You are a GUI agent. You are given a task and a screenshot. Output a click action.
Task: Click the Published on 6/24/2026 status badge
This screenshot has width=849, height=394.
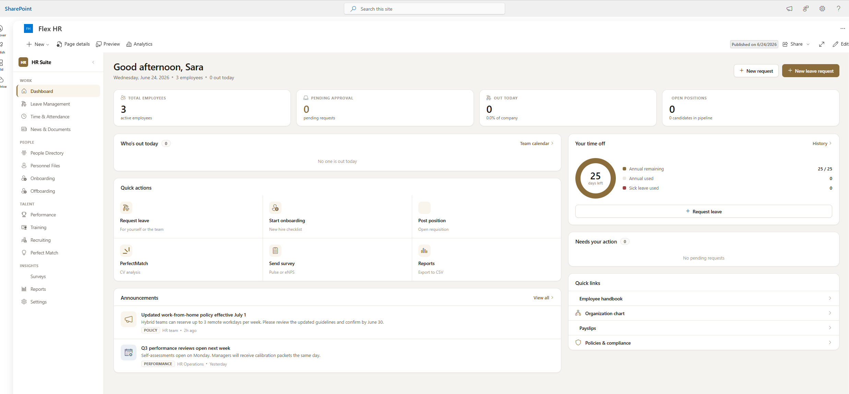click(x=754, y=44)
